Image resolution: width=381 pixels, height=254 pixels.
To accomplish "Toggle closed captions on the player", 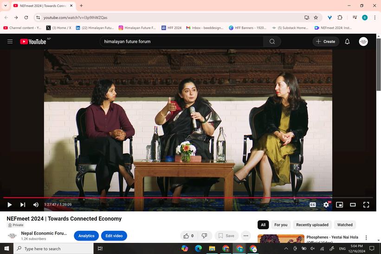I will click(313, 204).
